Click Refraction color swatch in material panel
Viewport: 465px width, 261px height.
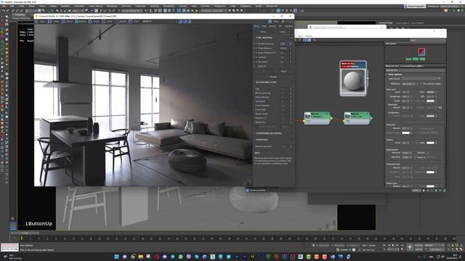[406, 133]
